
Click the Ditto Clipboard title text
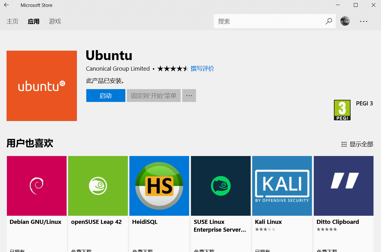(338, 222)
